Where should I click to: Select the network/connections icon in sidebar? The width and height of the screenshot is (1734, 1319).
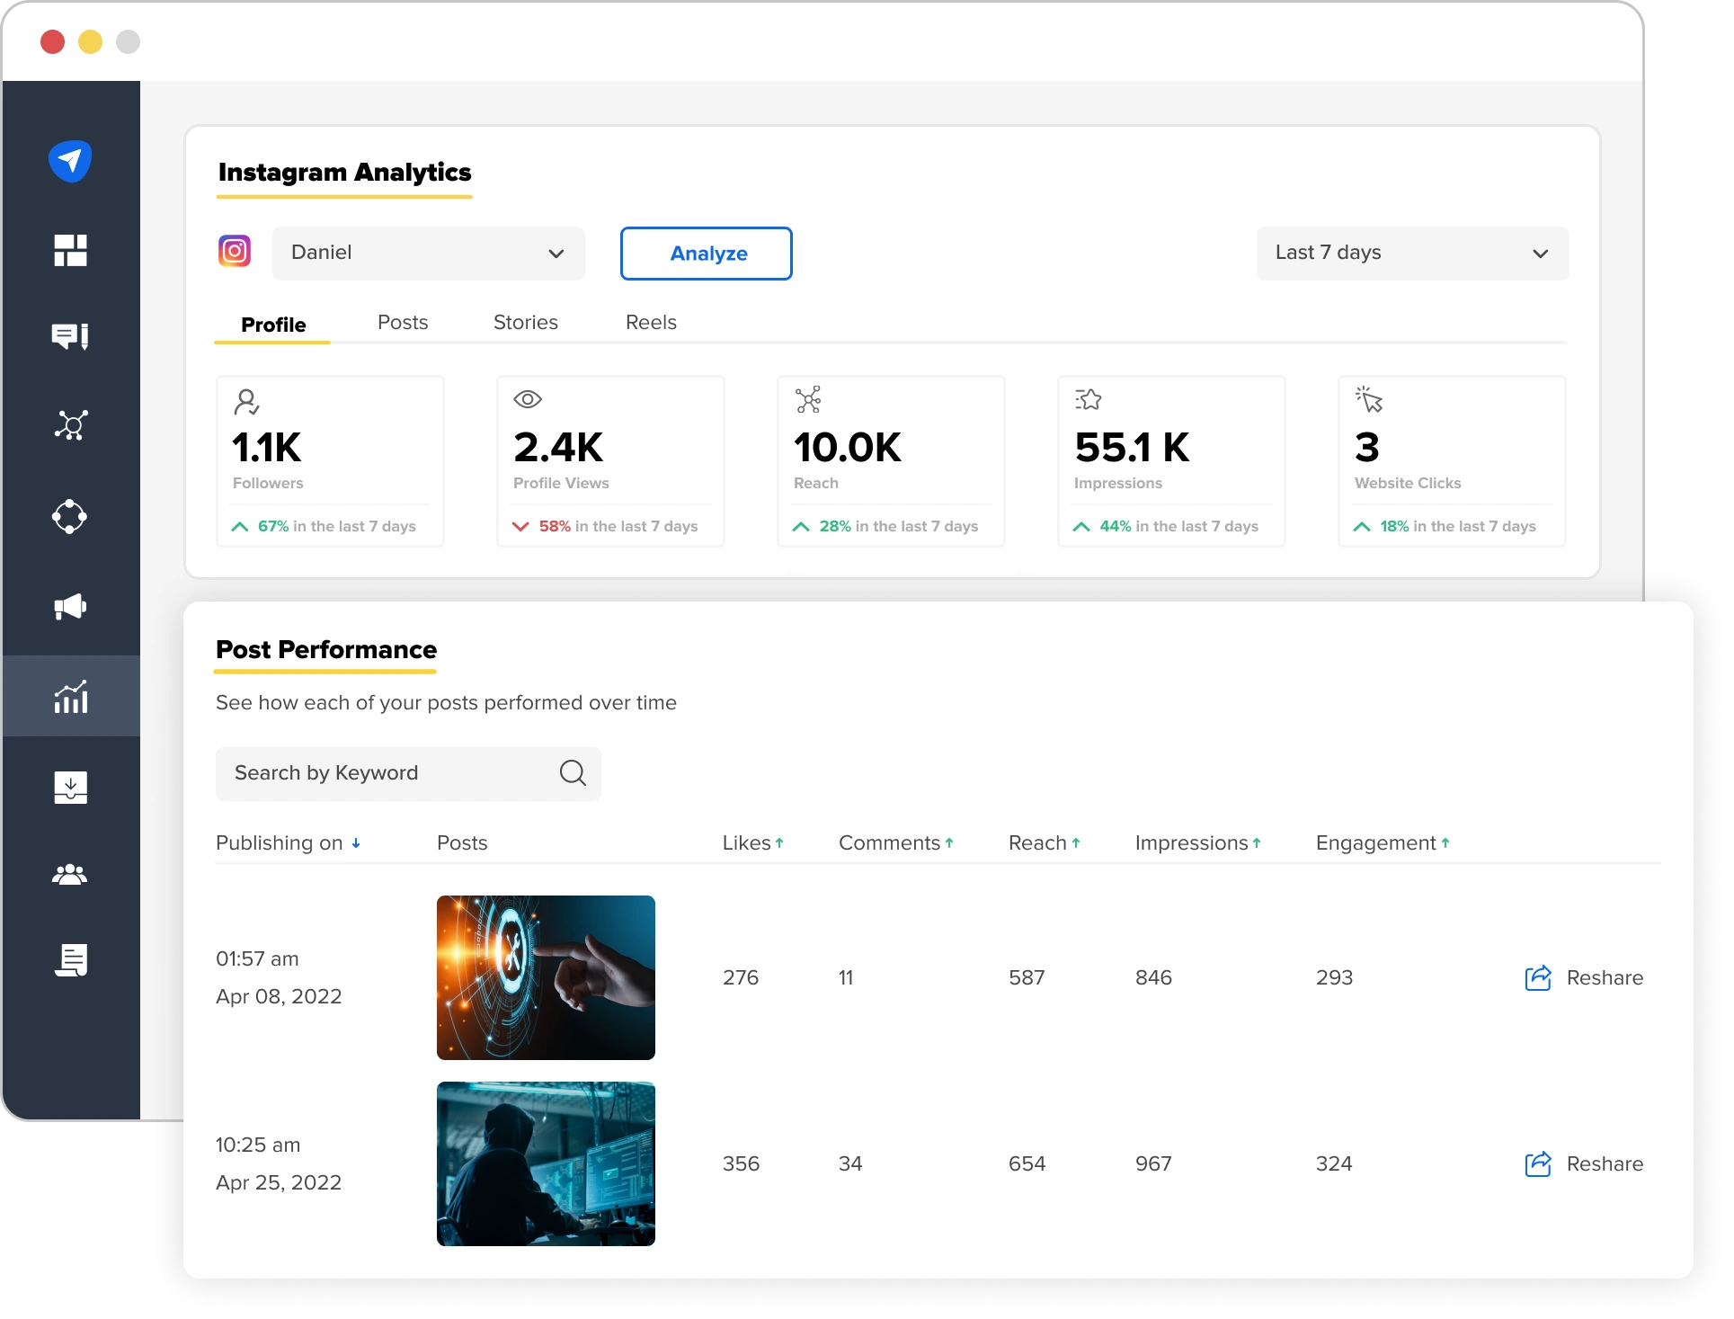[x=69, y=425]
